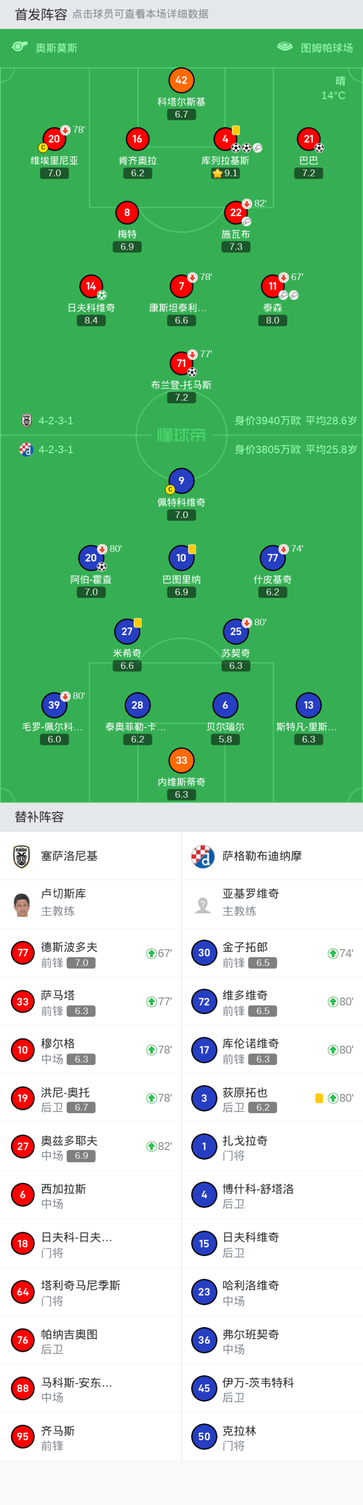Tap 布兰登-托马斯's number 71 badge

click(x=181, y=363)
